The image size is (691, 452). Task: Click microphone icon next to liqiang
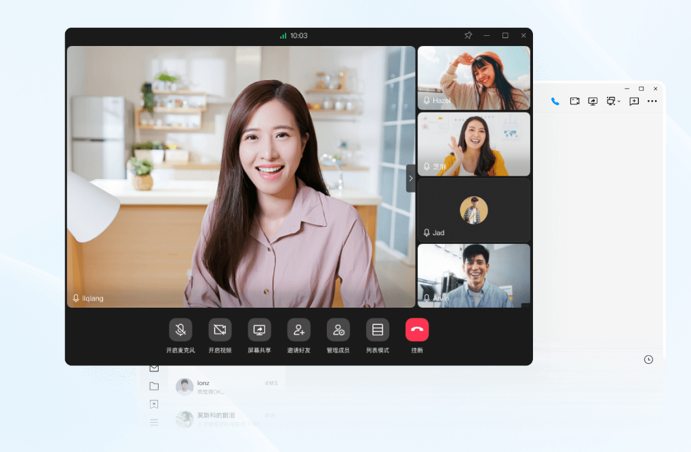(x=76, y=298)
